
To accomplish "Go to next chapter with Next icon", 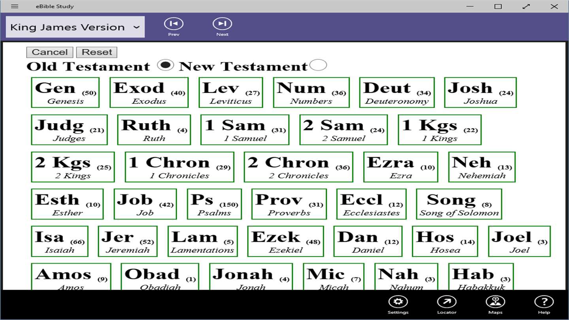I will coord(222,27).
